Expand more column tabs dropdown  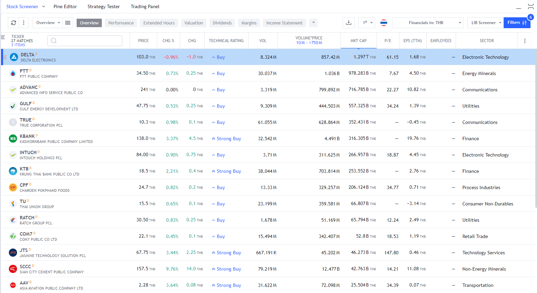314,23
